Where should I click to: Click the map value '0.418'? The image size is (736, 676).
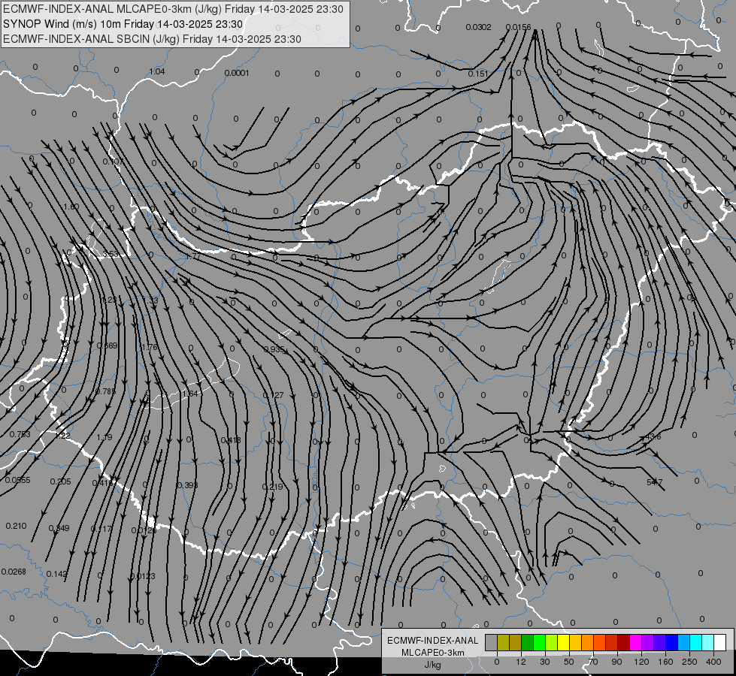(231, 440)
